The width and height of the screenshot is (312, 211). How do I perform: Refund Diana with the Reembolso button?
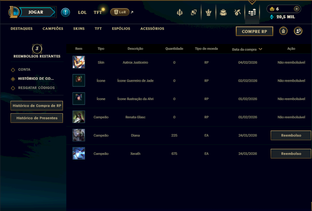(291, 135)
